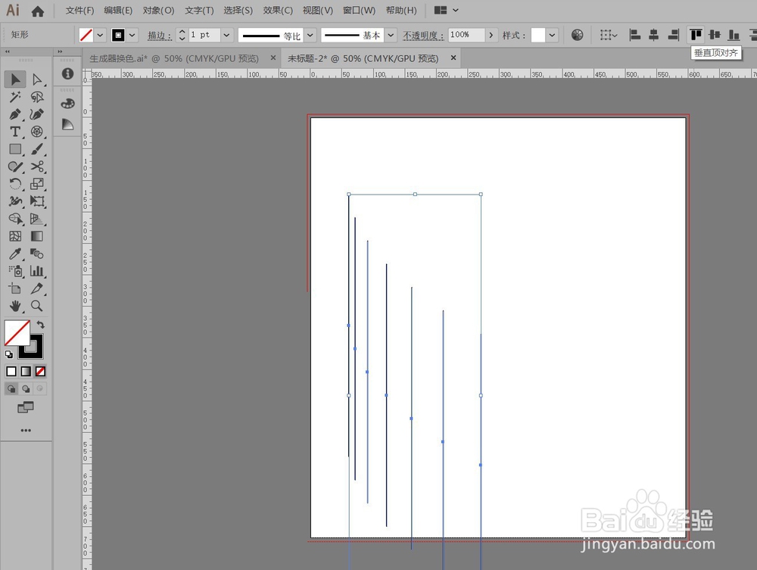Open the 样式 graphic style dropdown
The height and width of the screenshot is (570, 757).
[x=552, y=36]
